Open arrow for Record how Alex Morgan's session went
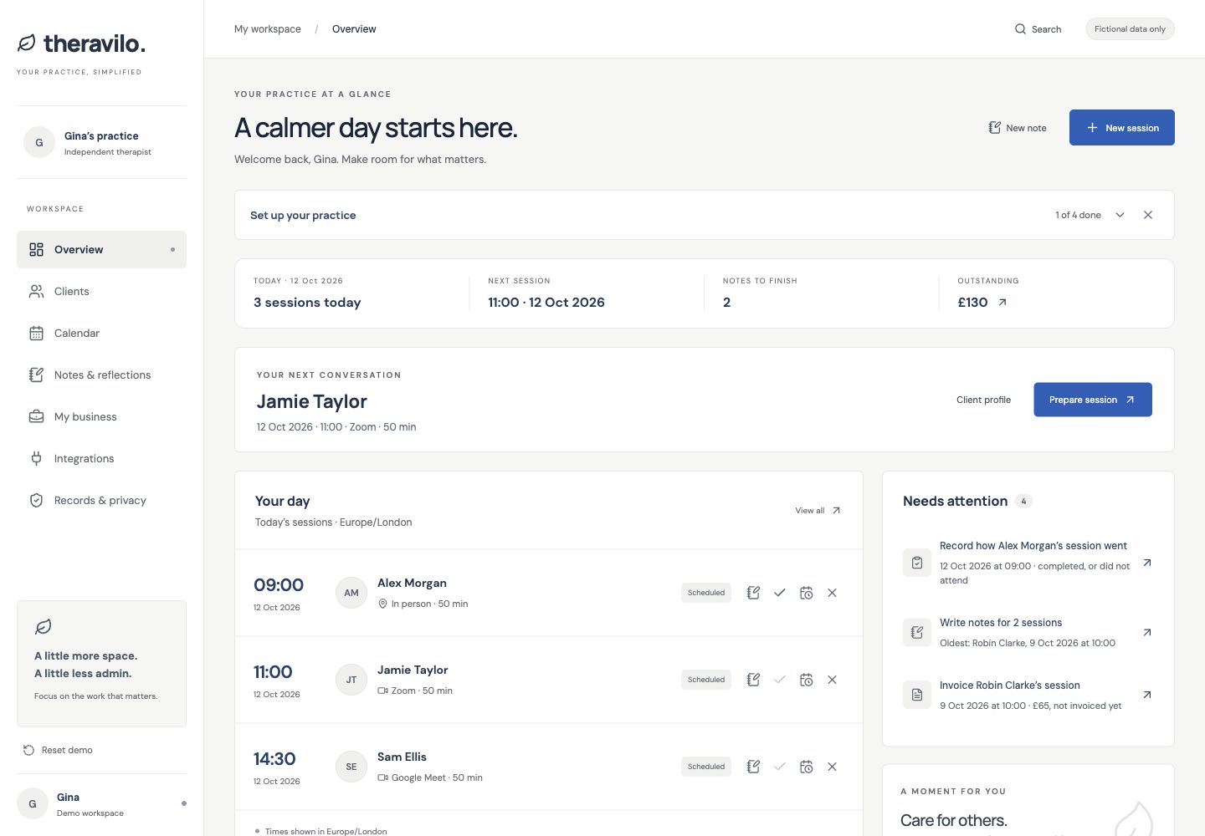Image resolution: width=1205 pixels, height=836 pixels. click(x=1147, y=563)
